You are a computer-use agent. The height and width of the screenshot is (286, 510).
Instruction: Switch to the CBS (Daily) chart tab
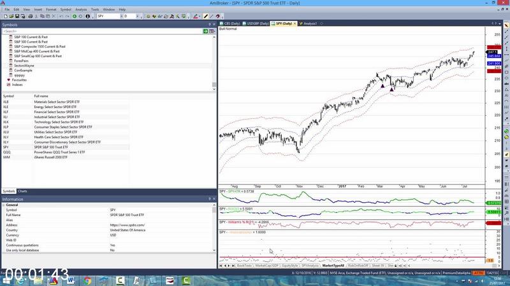[230, 24]
